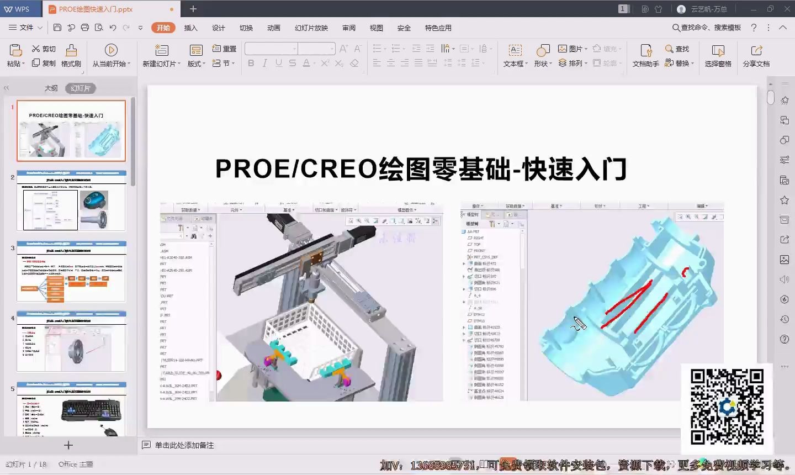Viewport: 795px width, 475px height.
Task: Toggle Italic formatting
Action: (265, 64)
